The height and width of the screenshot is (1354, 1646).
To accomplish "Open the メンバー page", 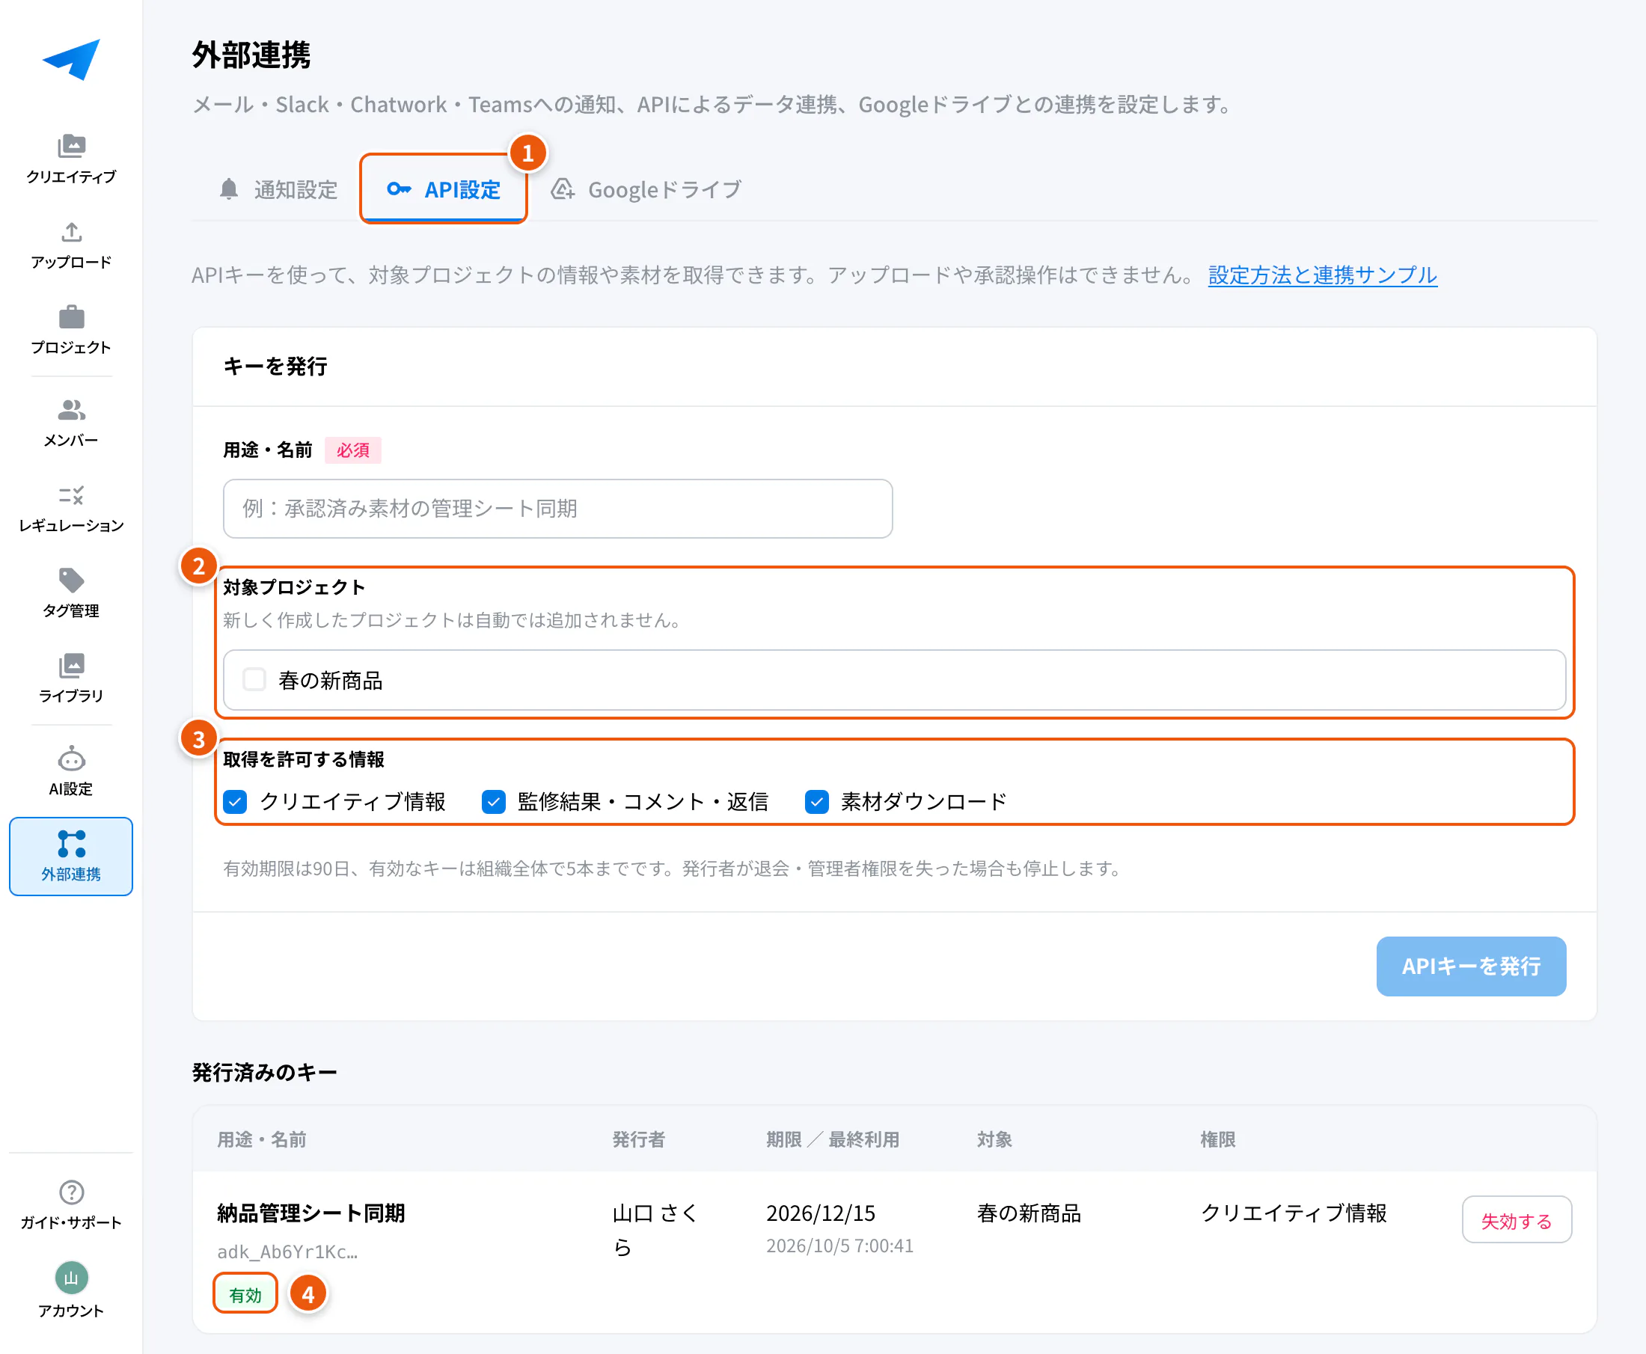I will tap(71, 423).
